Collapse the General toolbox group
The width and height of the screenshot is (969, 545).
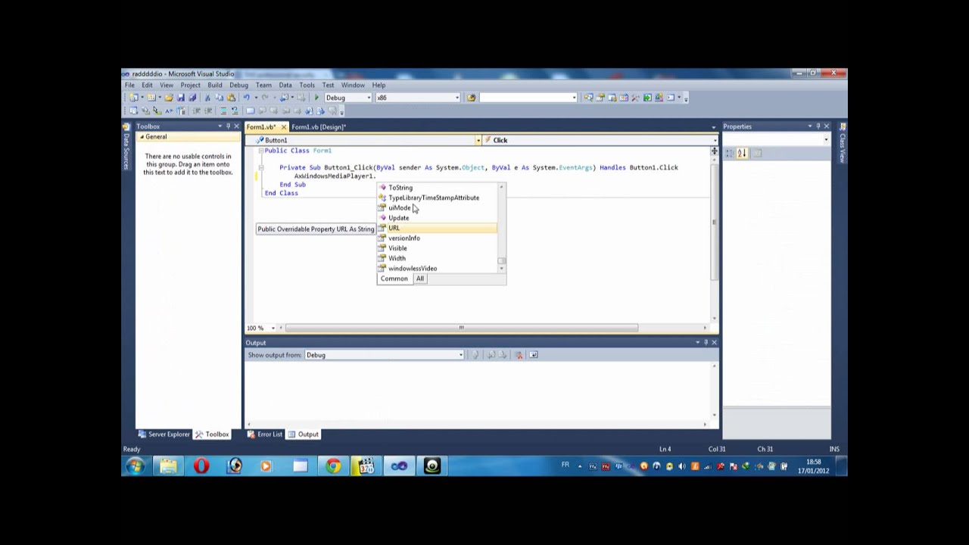pyautogui.click(x=142, y=137)
